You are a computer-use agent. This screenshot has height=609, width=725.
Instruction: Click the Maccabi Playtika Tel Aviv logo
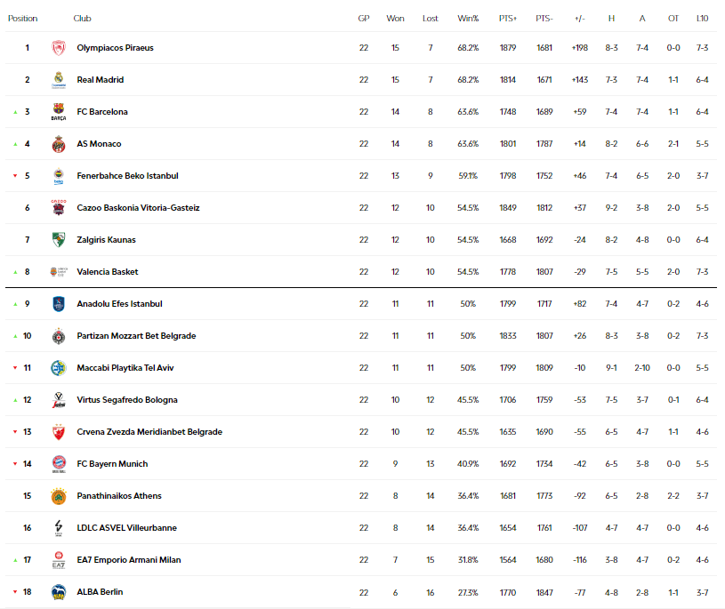pos(59,368)
